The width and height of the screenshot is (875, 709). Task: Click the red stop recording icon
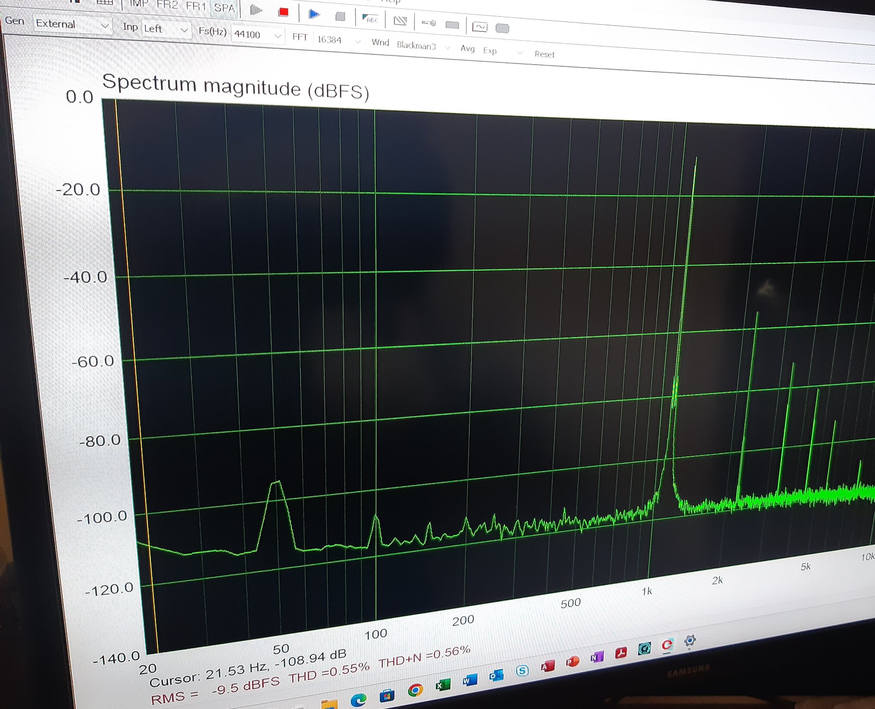pyautogui.click(x=283, y=12)
